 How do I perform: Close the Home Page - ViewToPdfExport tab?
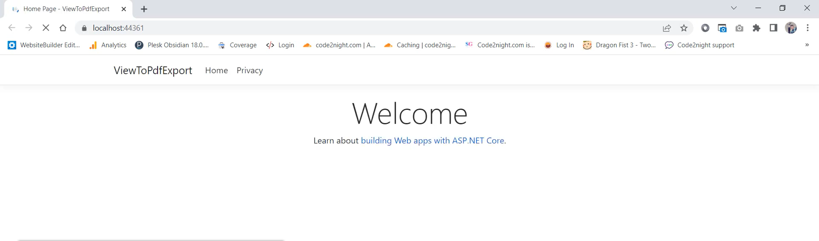pyautogui.click(x=124, y=9)
